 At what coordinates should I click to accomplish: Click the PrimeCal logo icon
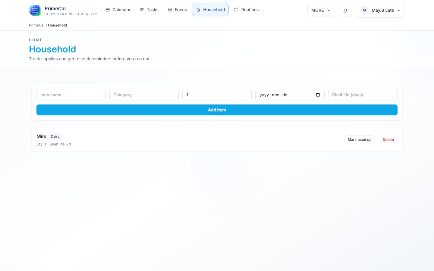[x=35, y=10]
